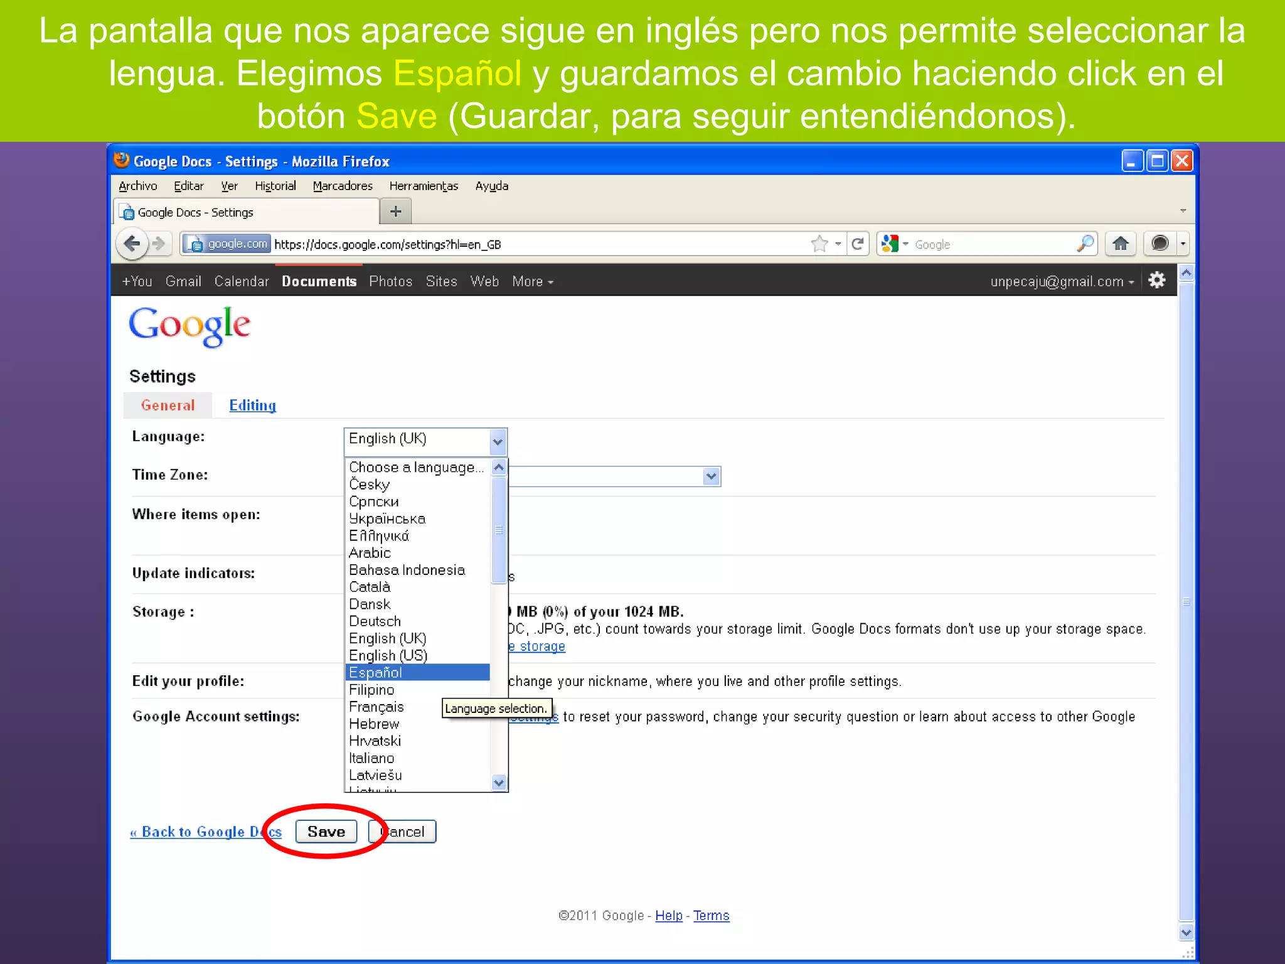Open the Historial menu
This screenshot has width=1285, height=964.
pos(275,186)
